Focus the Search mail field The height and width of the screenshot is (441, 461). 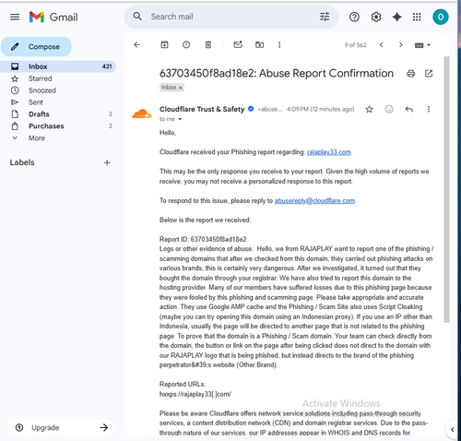(230, 17)
